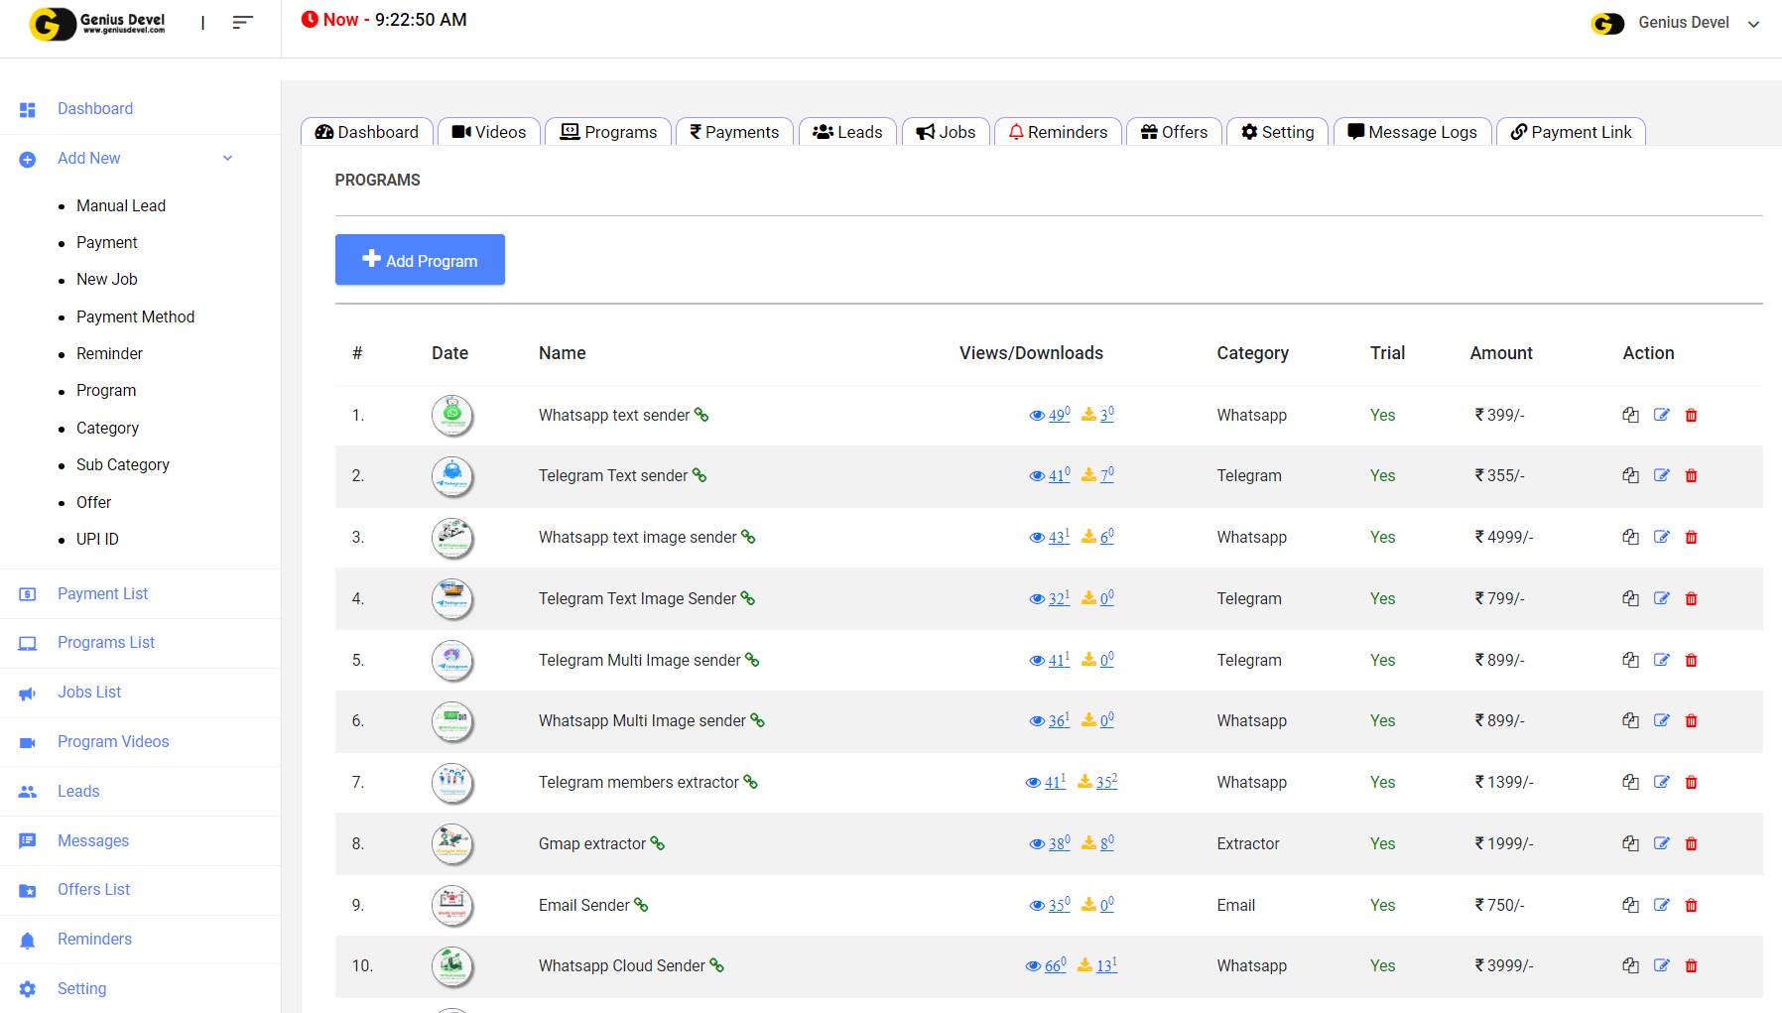Open Programs List in sidebar
The height and width of the screenshot is (1013, 1782).
(x=106, y=643)
